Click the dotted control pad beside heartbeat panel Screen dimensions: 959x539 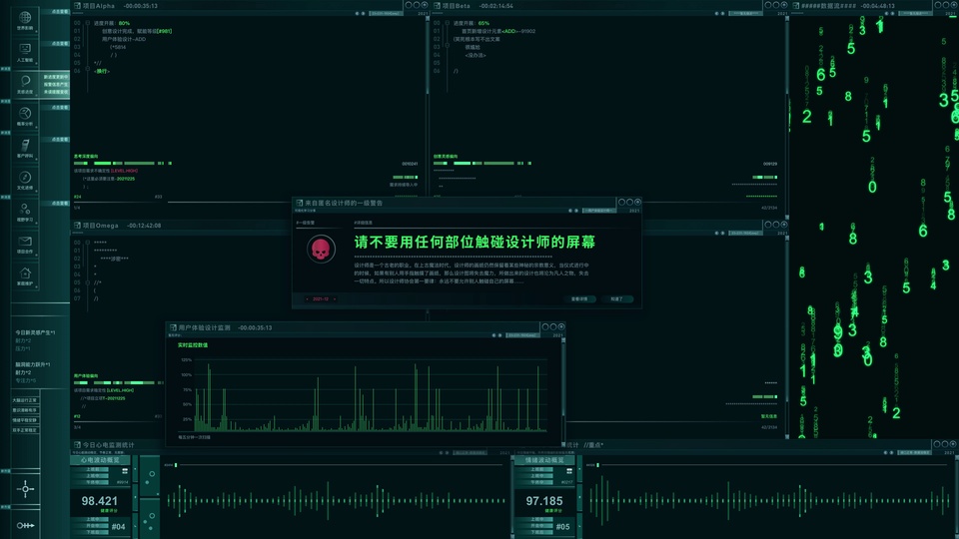(150, 497)
